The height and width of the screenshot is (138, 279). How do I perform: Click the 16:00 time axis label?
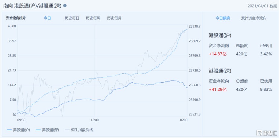(x=184, y=120)
